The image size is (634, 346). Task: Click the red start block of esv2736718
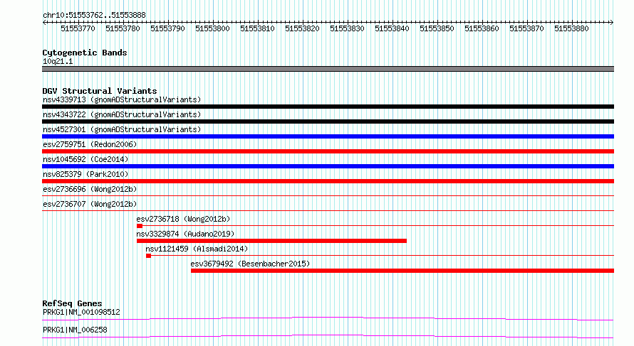(x=140, y=226)
